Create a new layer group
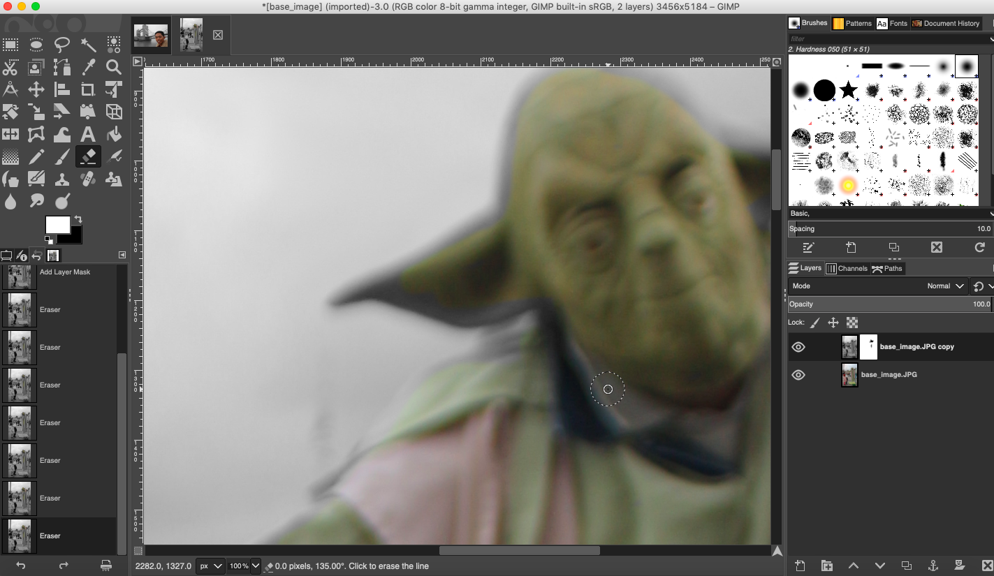 click(x=826, y=566)
